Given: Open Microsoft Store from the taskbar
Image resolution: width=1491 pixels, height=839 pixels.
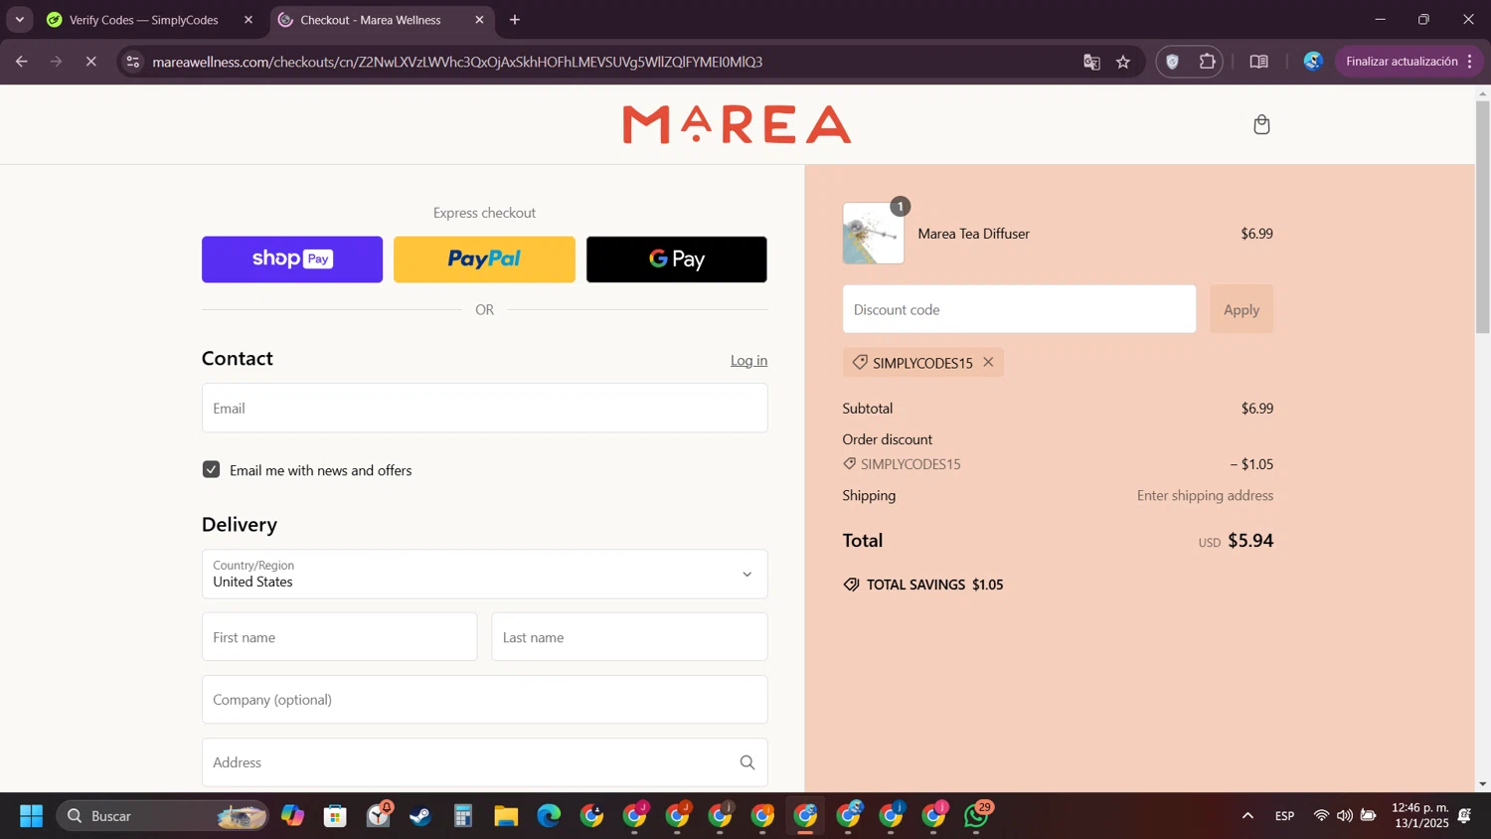Looking at the screenshot, I should (x=335, y=816).
